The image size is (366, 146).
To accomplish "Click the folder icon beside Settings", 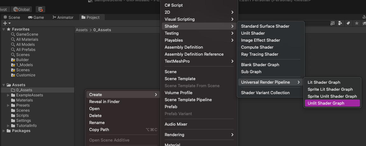I will coord(13,121).
